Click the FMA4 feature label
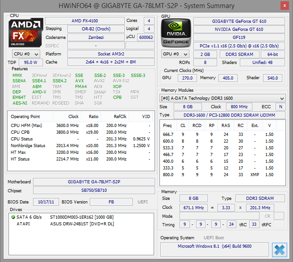Screen dimensions: 293x262 (81, 87)
